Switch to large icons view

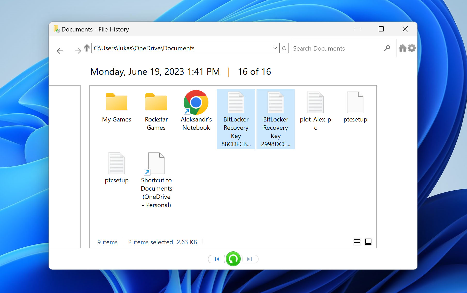coord(368,242)
